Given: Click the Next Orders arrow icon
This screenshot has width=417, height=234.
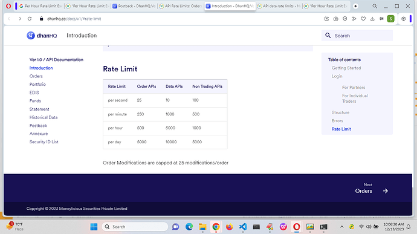Looking at the screenshot, I should (x=386, y=191).
